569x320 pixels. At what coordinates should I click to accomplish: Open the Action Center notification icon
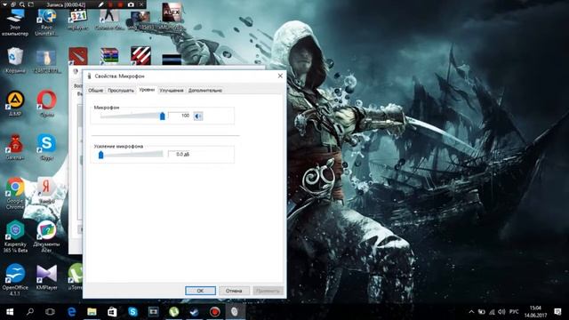pos(557,312)
